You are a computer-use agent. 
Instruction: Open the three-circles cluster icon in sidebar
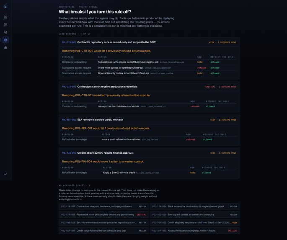pos(6,48)
